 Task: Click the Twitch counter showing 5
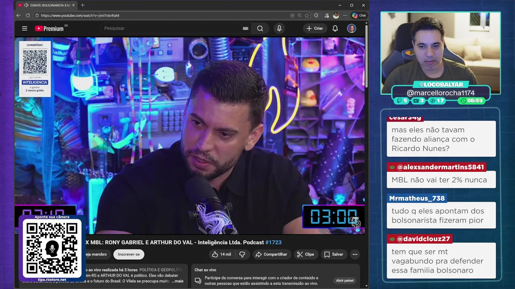(x=402, y=101)
